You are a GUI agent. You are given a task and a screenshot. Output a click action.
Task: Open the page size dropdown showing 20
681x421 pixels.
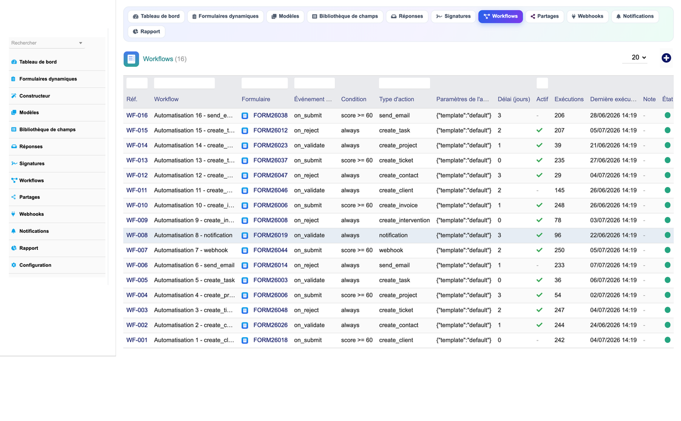click(x=634, y=58)
